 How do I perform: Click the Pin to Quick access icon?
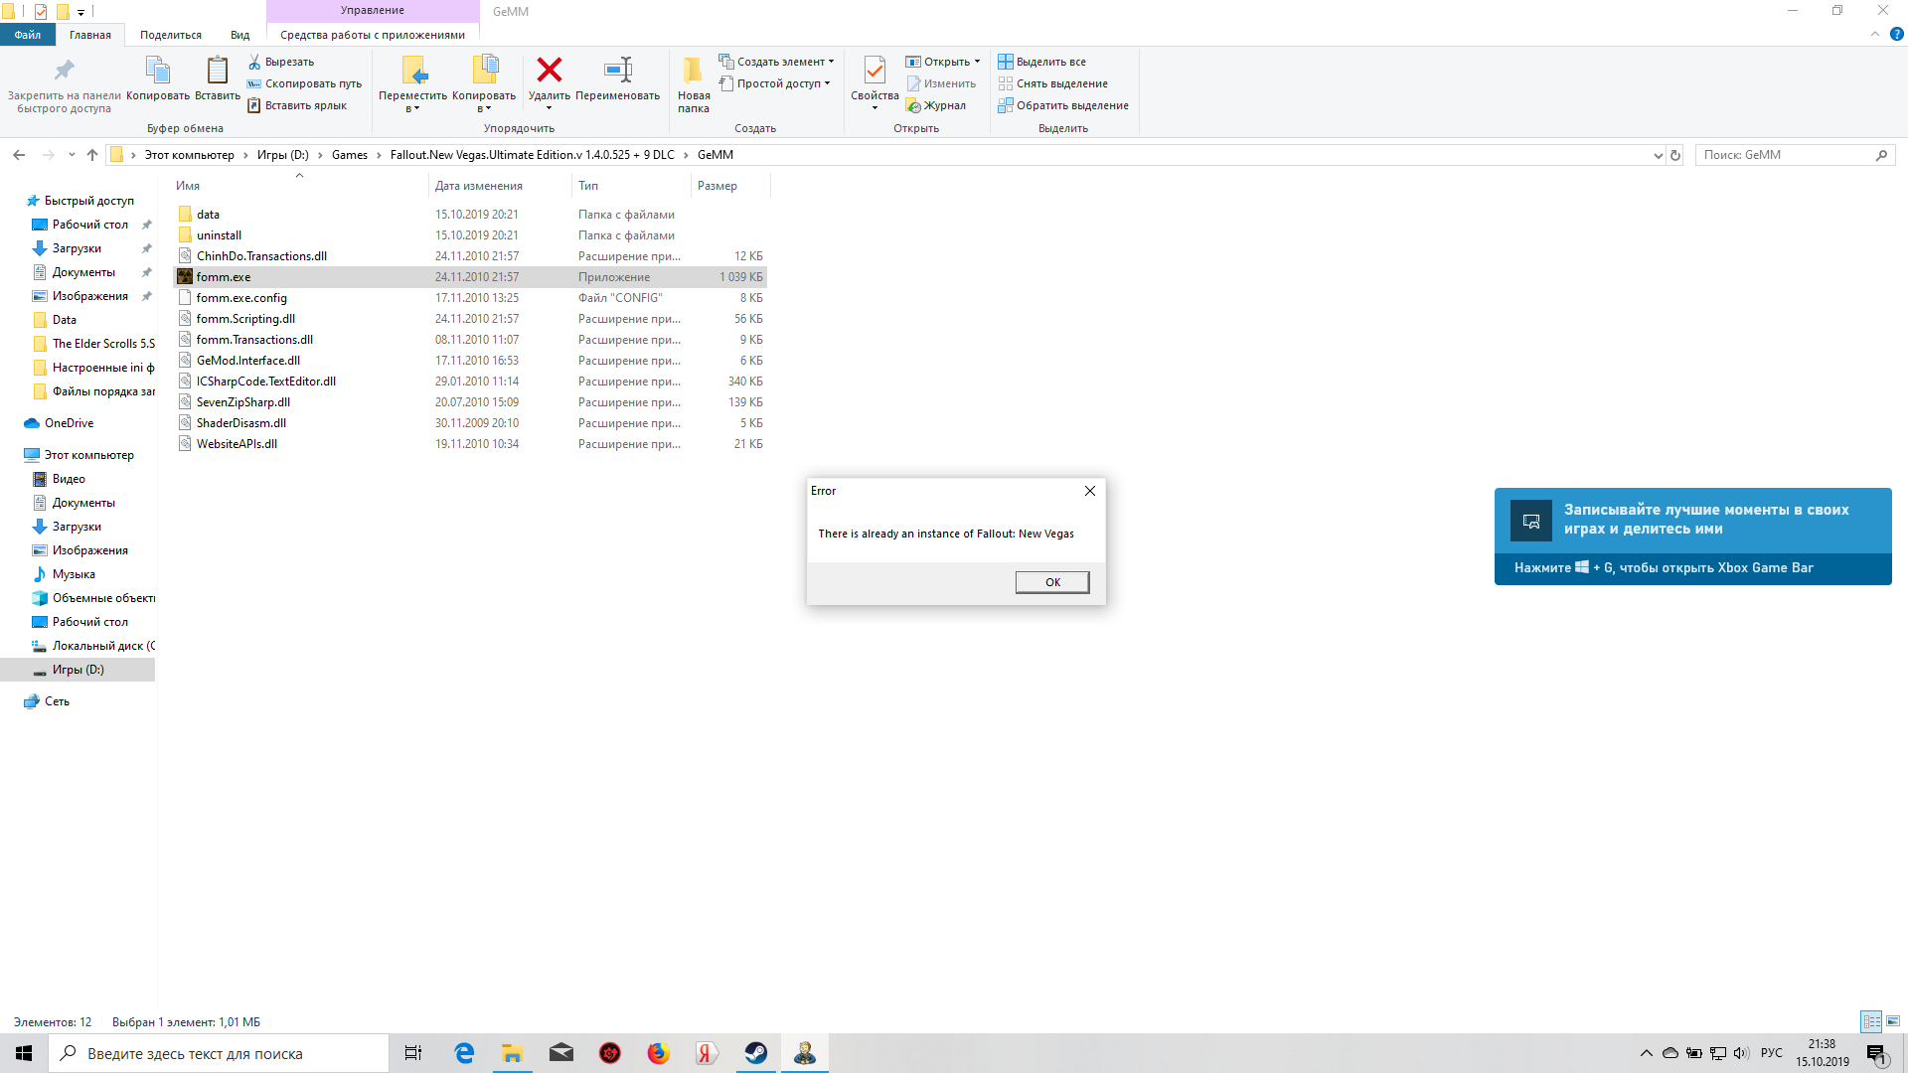(x=64, y=71)
